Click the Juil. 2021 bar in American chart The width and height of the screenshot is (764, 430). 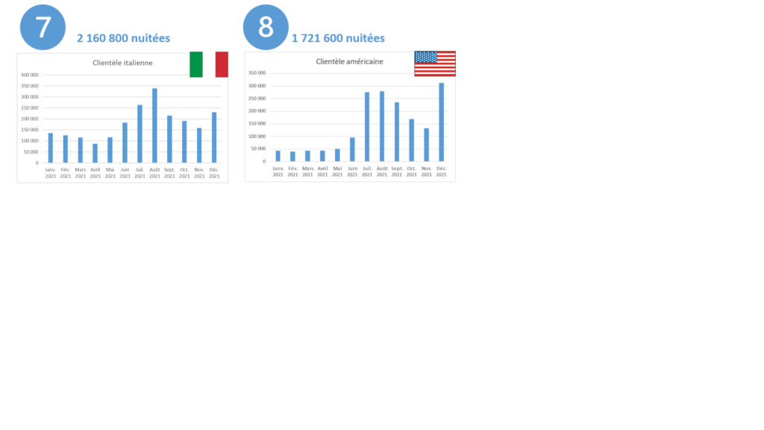pyautogui.click(x=367, y=127)
